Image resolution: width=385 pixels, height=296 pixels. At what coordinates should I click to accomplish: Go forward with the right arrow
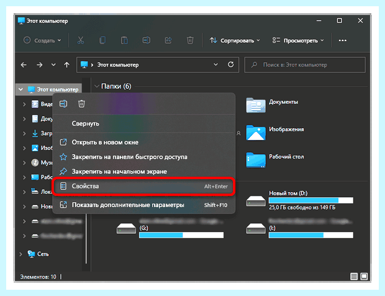[39, 65]
